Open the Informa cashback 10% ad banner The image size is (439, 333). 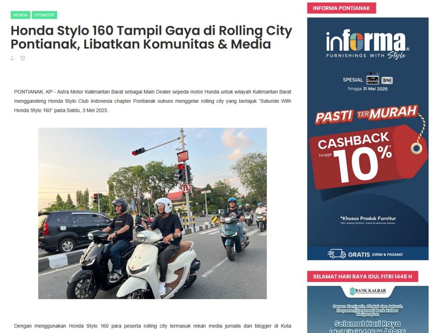[x=367, y=139]
